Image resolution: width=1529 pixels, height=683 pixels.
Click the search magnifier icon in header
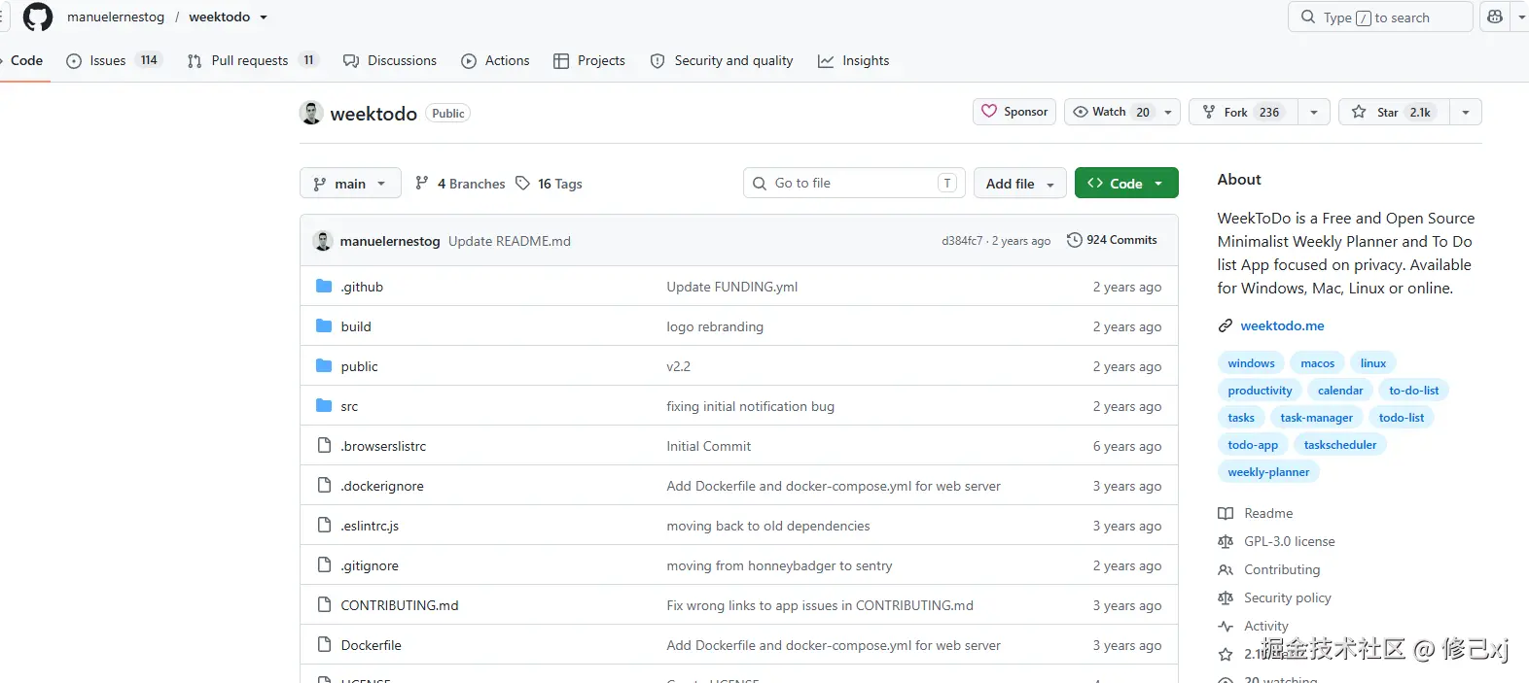(1308, 17)
